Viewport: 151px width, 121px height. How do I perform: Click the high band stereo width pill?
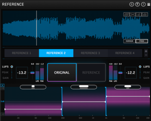[x=128, y=87]
